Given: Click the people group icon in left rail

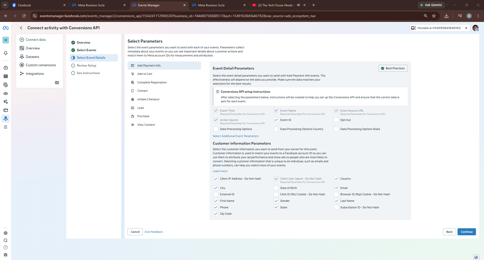Looking at the screenshot, I should (6, 93).
